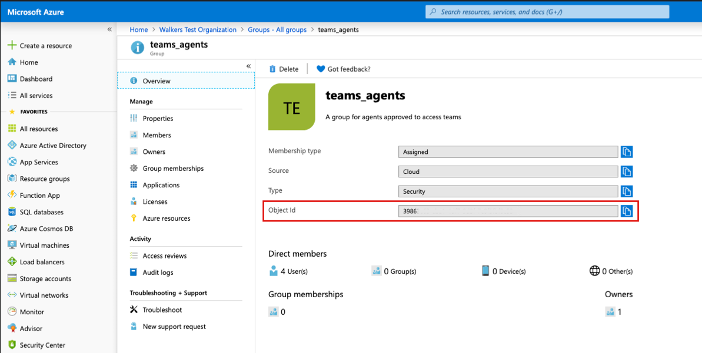Navigate to Groups - All groups breadcrumb
The width and height of the screenshot is (702, 353).
(277, 29)
